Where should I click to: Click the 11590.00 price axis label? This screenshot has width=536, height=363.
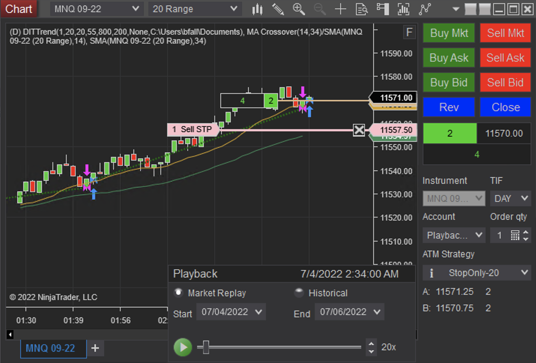[x=396, y=53]
